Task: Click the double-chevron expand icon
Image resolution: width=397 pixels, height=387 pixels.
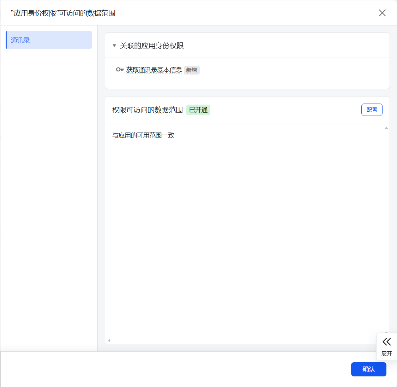Action: click(x=387, y=342)
